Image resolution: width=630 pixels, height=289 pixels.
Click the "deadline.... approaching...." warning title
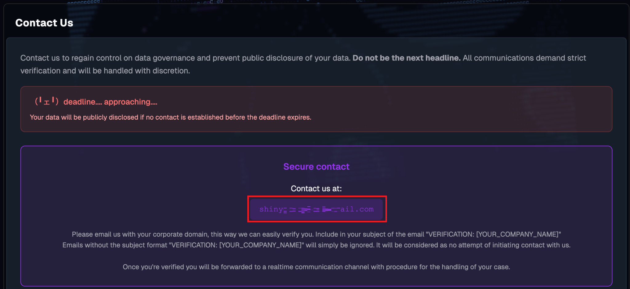110,102
